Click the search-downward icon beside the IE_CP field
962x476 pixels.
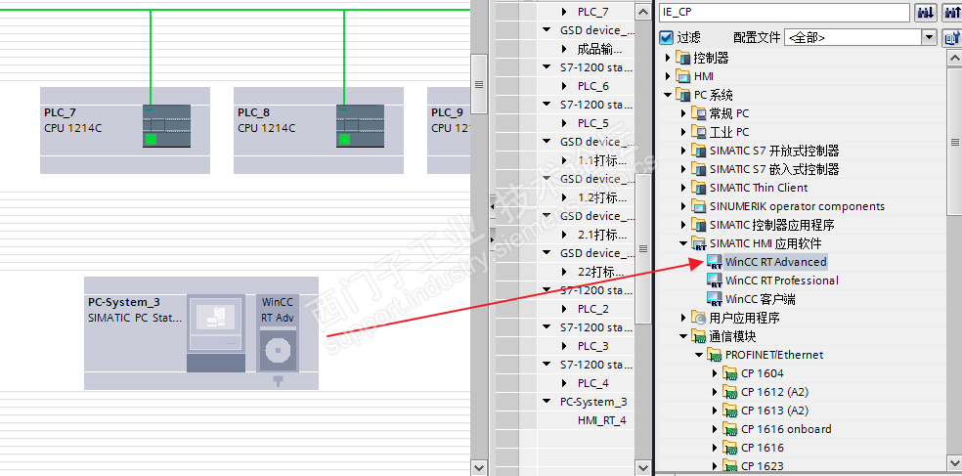coord(924,13)
